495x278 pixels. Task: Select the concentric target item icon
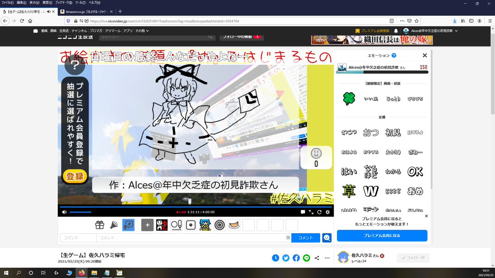tap(219, 225)
